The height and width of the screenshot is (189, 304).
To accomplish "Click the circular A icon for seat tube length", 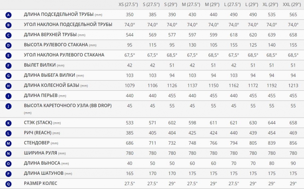I will coord(8,15).
